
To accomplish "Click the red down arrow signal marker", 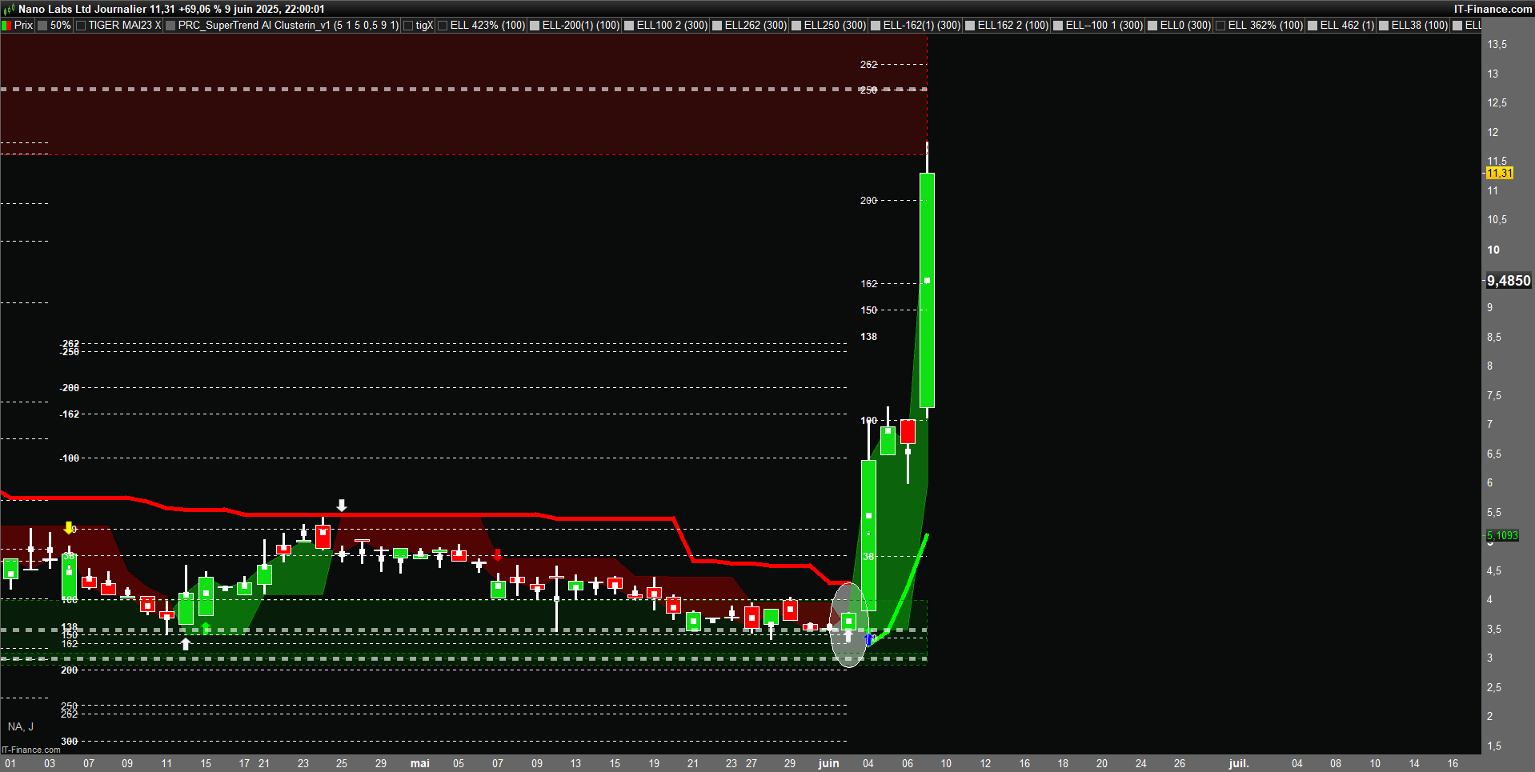I will tap(498, 554).
